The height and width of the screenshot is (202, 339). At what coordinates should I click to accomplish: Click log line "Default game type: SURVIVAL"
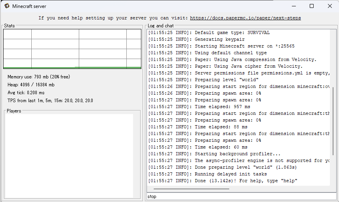[x=209, y=32]
